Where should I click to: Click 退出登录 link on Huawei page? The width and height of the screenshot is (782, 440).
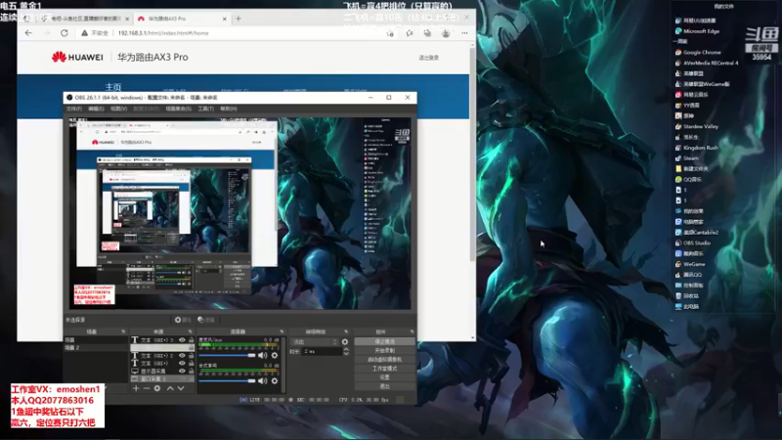428,58
